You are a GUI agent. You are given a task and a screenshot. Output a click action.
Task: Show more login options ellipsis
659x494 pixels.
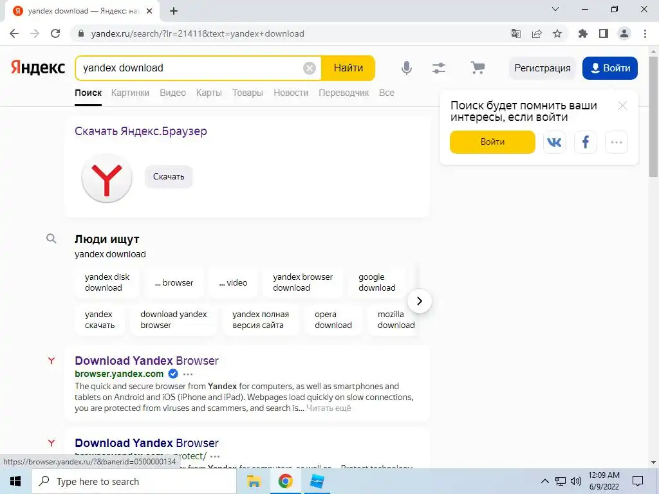point(617,142)
